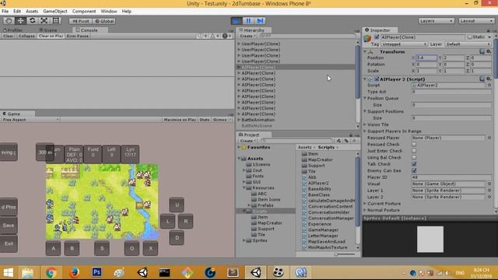Open the Layout dropdown
The width and height of the screenshot is (498, 280).
(x=476, y=21)
